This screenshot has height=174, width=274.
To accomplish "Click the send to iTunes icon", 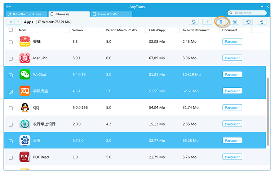I will tap(234, 22).
